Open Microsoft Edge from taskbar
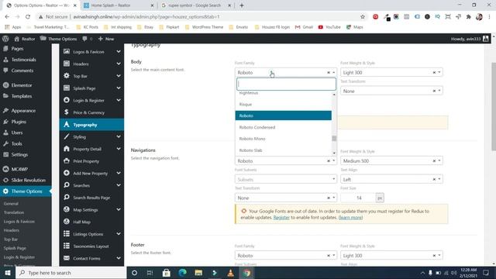 coord(183,273)
